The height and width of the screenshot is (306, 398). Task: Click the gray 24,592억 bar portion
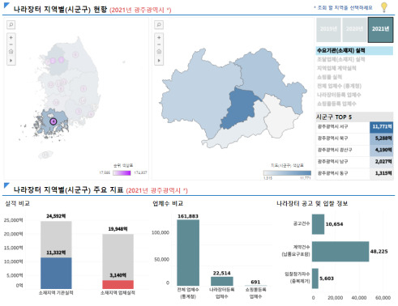click(56, 240)
